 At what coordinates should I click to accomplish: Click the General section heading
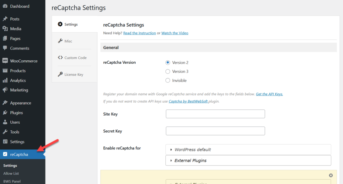[x=111, y=48]
